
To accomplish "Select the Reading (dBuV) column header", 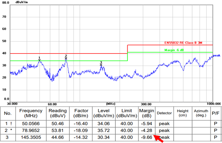I will click(58, 113).
